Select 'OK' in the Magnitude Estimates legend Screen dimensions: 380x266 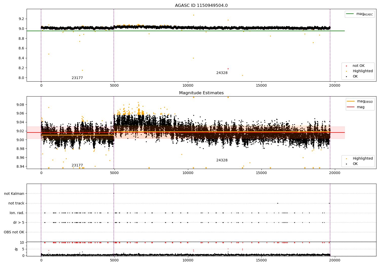355,164
